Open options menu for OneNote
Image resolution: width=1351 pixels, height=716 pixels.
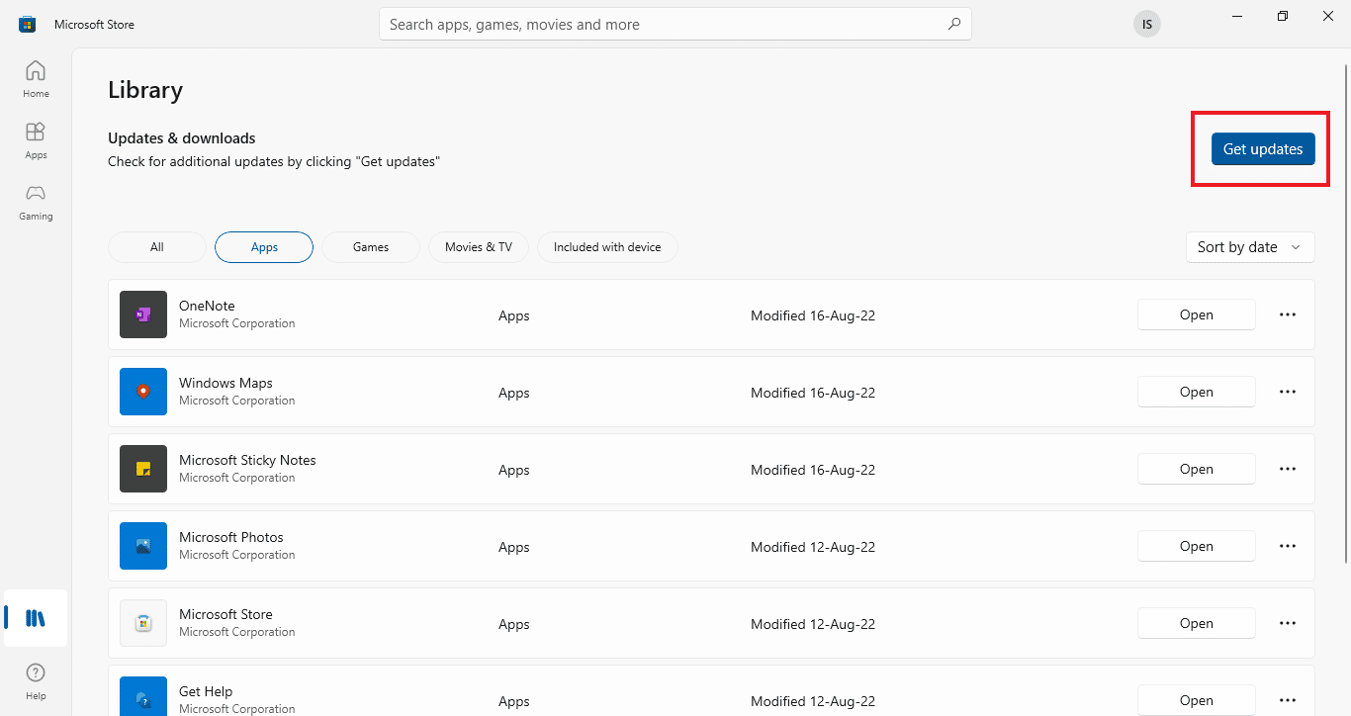[1287, 313]
